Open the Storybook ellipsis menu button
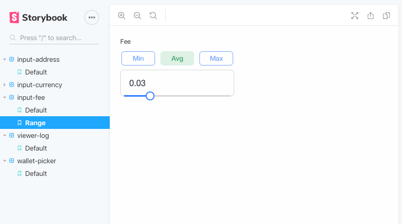The image size is (402, 224). (x=92, y=17)
